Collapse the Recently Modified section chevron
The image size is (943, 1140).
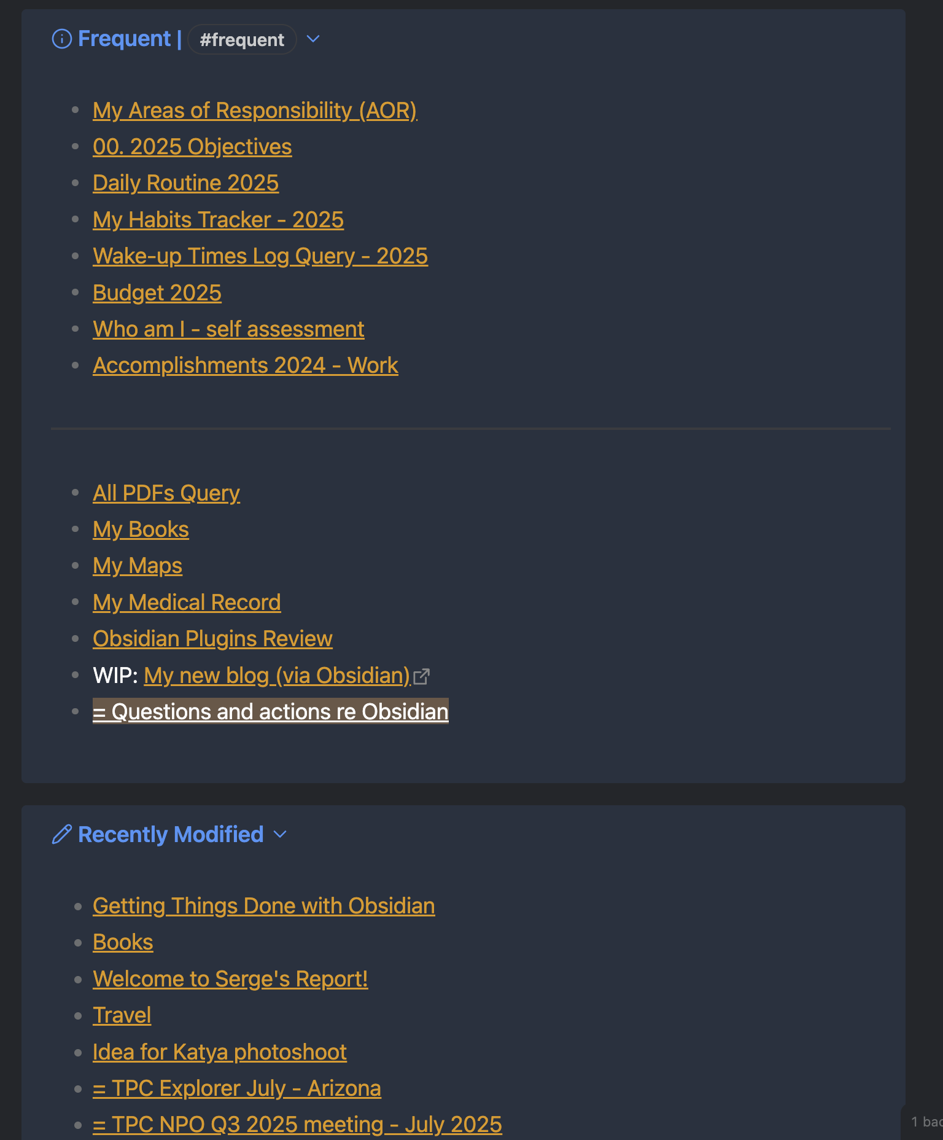pos(280,835)
